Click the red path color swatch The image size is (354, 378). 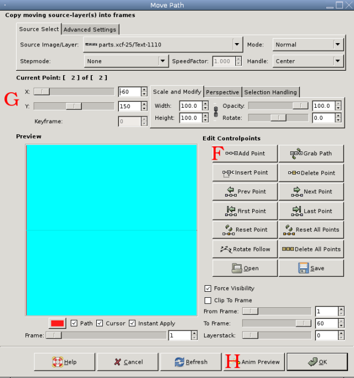click(x=58, y=323)
